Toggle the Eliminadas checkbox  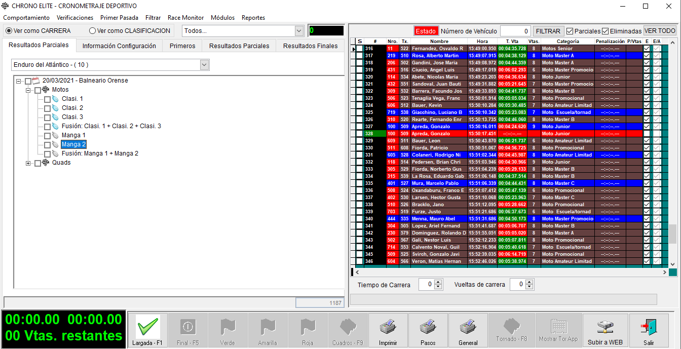[606, 31]
